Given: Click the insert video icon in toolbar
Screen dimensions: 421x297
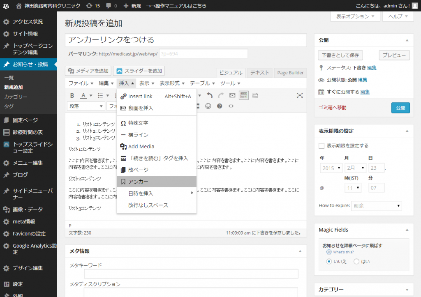Looking at the screenshot, I should click(232, 95).
